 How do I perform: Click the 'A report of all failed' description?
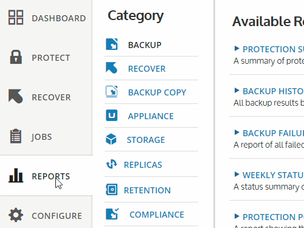269,145
